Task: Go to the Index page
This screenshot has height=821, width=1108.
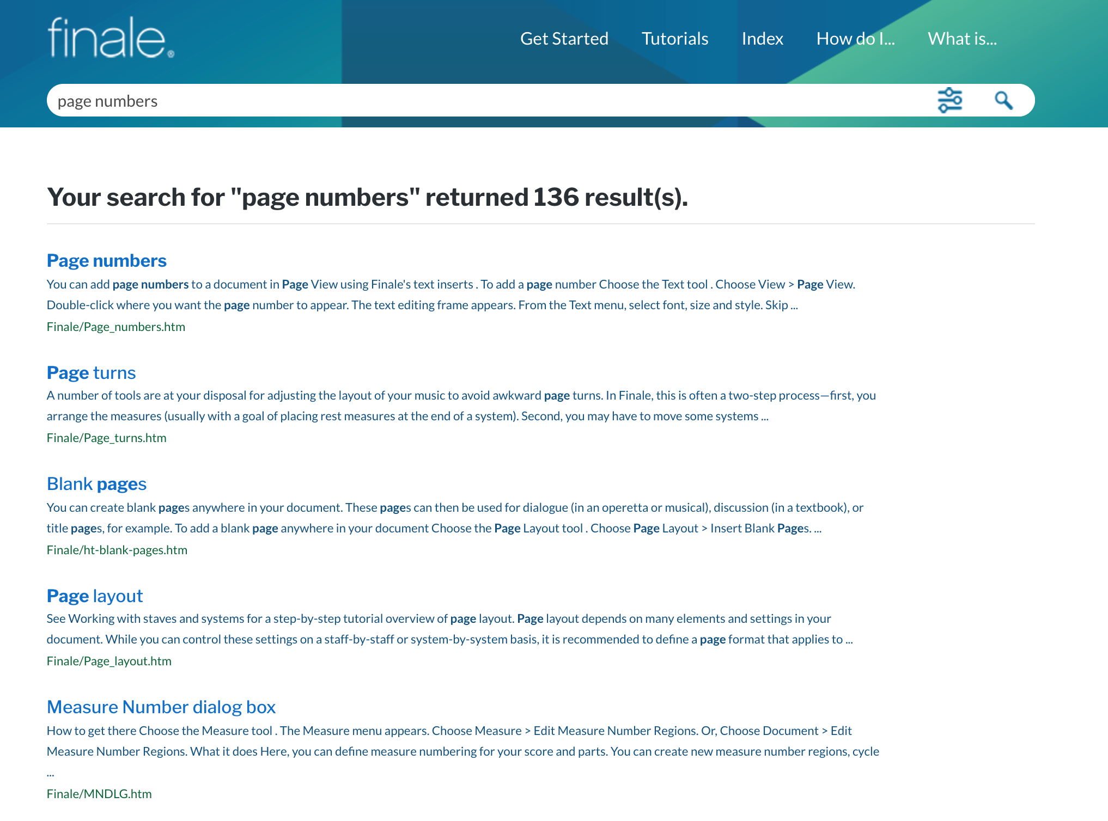Action: tap(762, 39)
